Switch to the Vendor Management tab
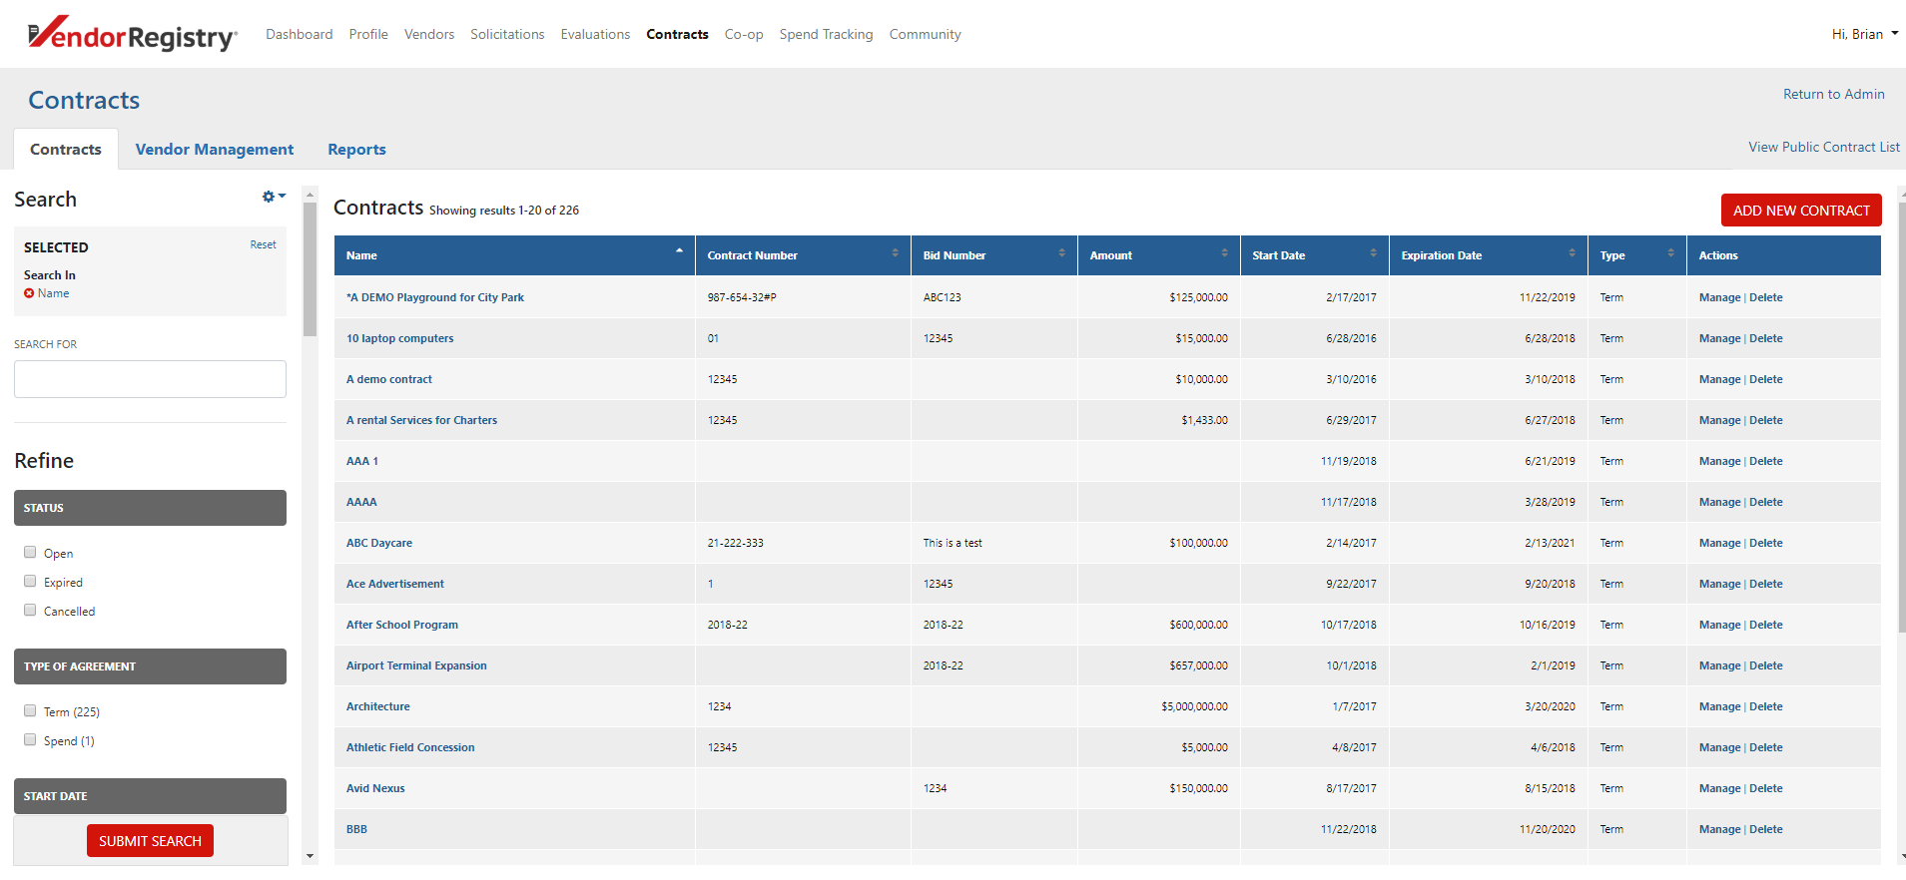Viewport: 1906px width, 880px height. [x=215, y=150]
